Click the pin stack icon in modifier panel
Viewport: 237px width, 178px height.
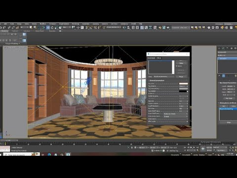pos(219,76)
